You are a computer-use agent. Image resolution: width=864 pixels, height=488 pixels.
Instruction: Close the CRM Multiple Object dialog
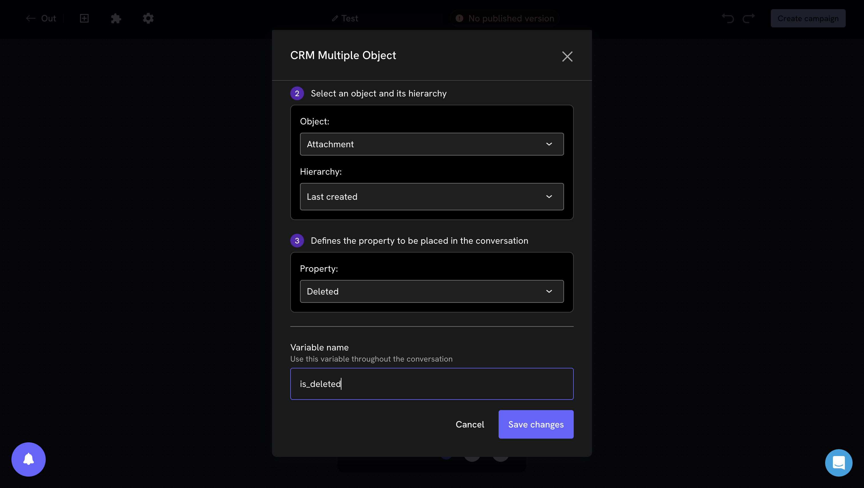(x=567, y=56)
